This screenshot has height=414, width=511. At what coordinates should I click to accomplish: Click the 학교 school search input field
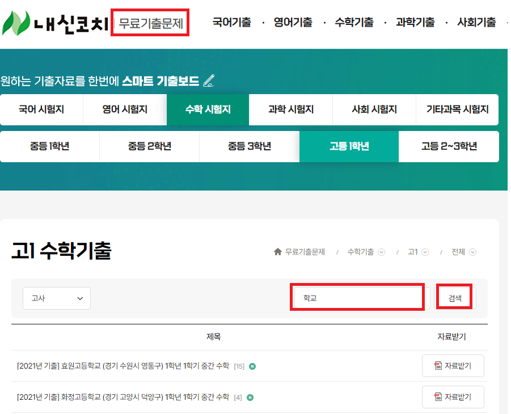click(x=357, y=297)
